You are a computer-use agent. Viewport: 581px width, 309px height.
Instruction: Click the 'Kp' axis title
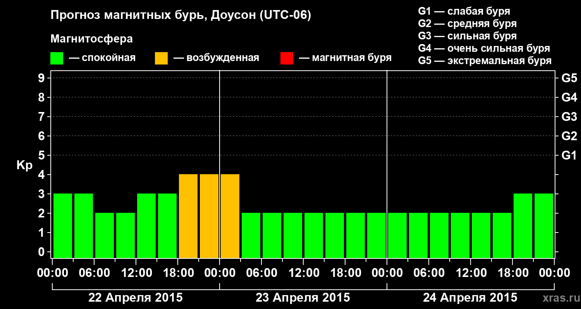(x=24, y=165)
